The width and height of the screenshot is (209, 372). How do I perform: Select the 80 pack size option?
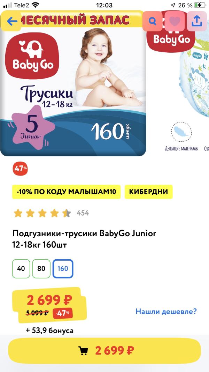point(41,269)
